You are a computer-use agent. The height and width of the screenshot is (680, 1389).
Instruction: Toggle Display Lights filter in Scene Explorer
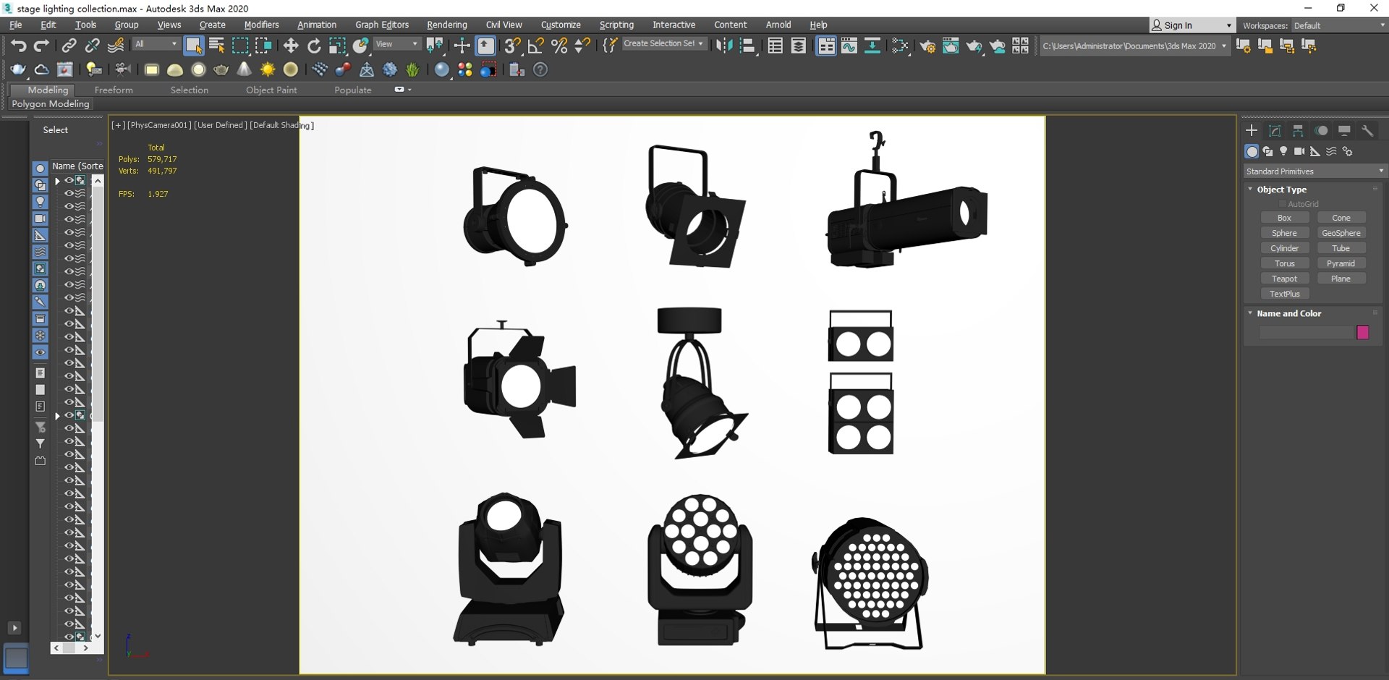(x=41, y=202)
